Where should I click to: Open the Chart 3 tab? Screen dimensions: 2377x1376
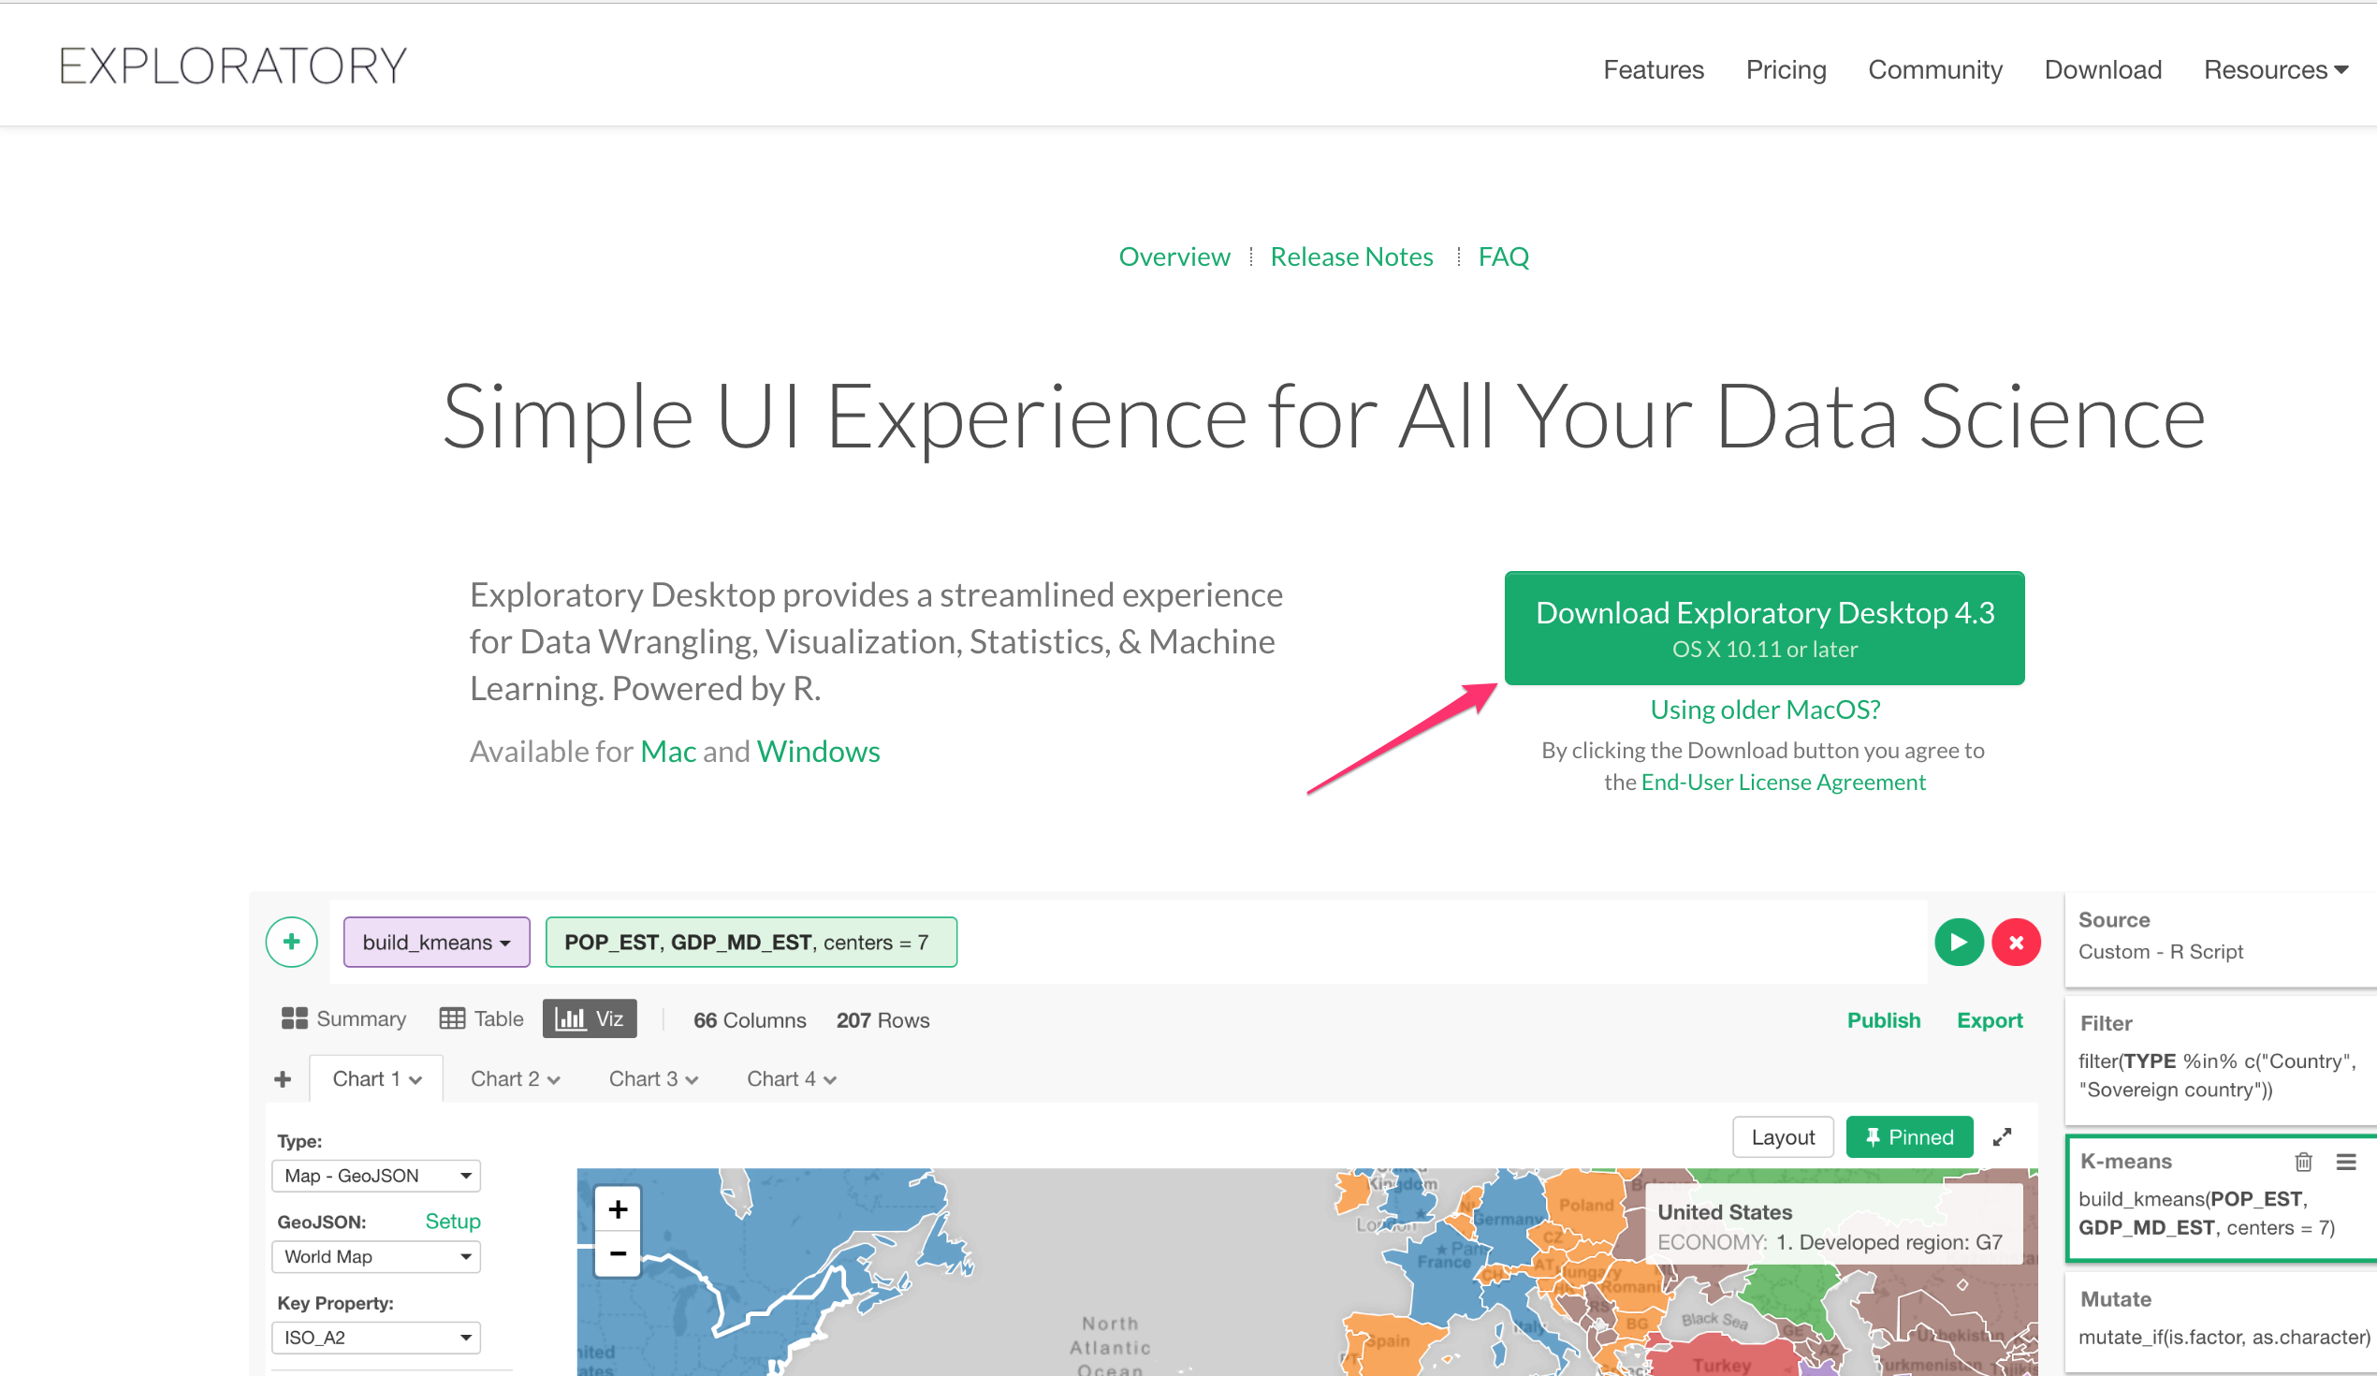652,1078
